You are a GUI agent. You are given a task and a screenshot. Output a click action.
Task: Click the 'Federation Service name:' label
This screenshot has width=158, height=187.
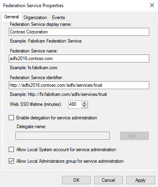pos(34,51)
